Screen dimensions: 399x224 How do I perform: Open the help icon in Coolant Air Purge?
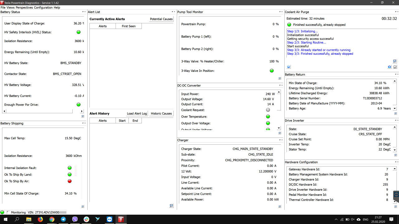tap(289, 67)
